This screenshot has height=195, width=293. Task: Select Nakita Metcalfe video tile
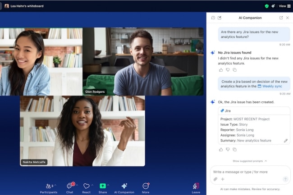pyautogui.click(x=82, y=131)
